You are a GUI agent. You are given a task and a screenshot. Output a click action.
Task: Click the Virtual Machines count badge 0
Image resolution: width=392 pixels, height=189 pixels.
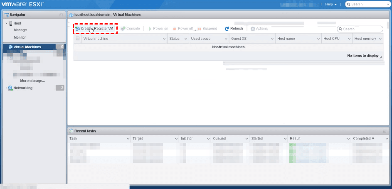(x=60, y=47)
